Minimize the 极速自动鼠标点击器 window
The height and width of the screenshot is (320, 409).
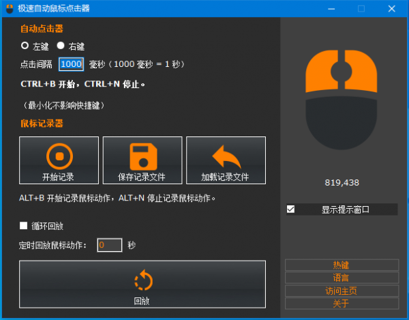click(331, 9)
